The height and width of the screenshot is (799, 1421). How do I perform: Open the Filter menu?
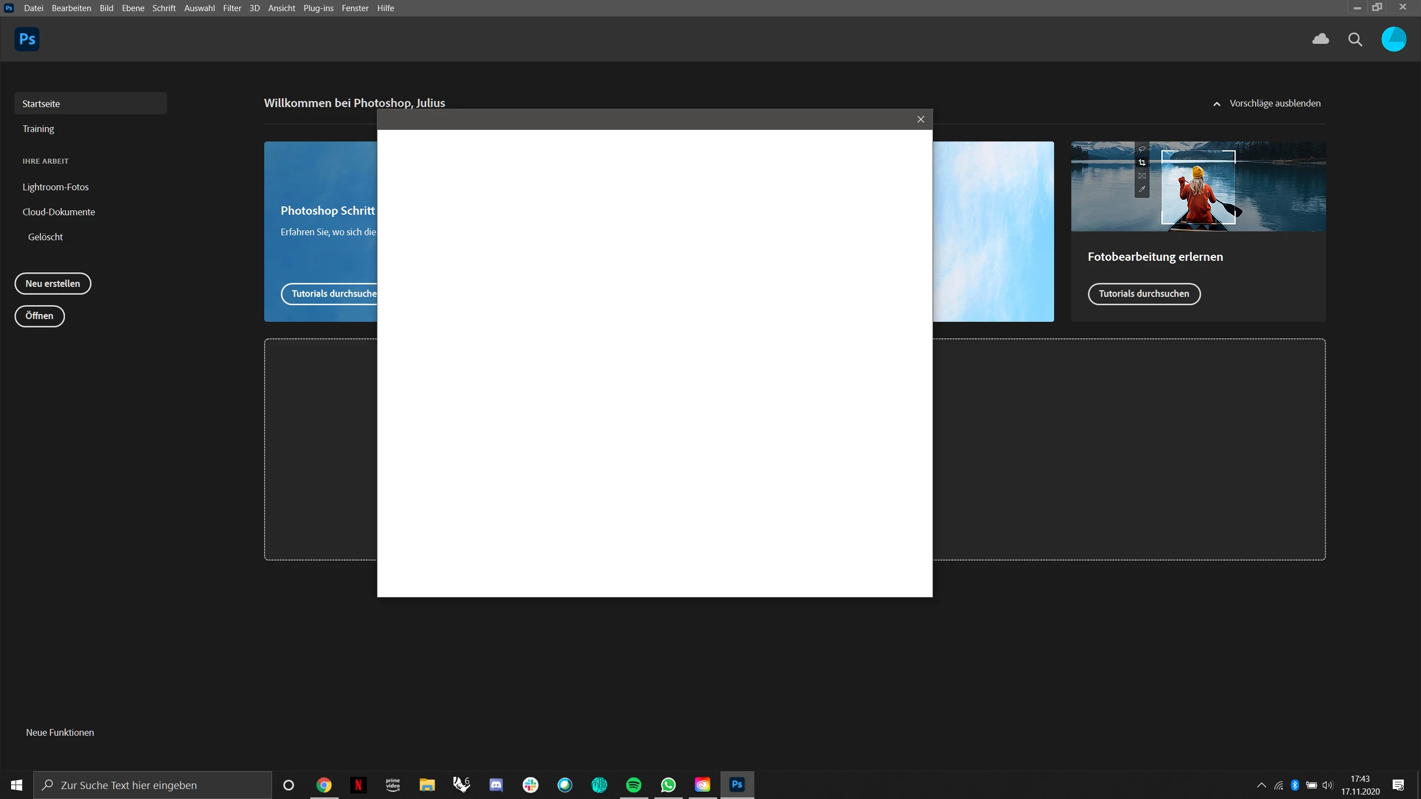pos(232,8)
